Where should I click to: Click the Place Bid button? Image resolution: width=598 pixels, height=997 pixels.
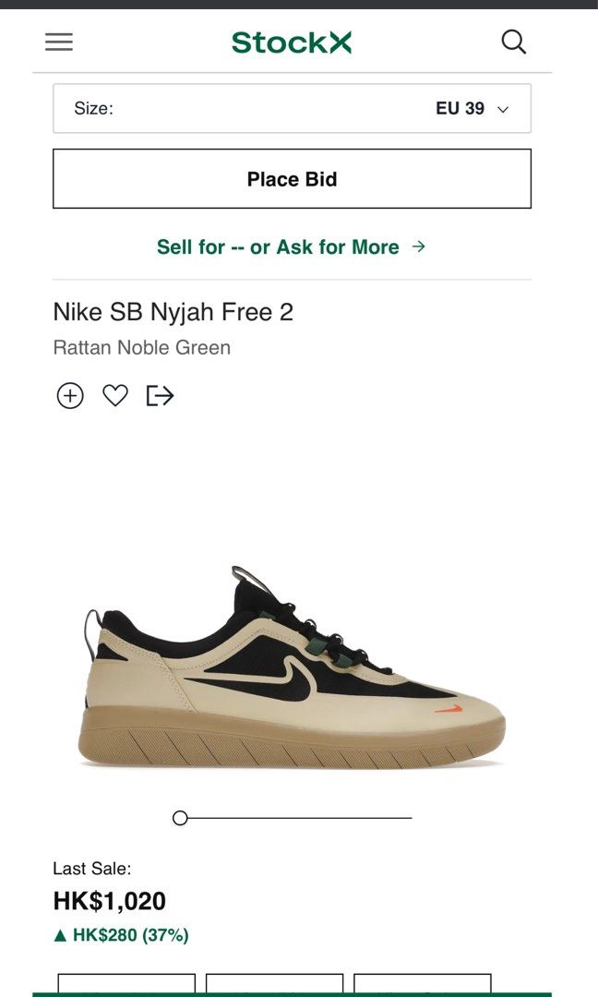[x=292, y=178]
